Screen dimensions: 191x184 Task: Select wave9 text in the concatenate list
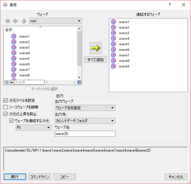124,66
